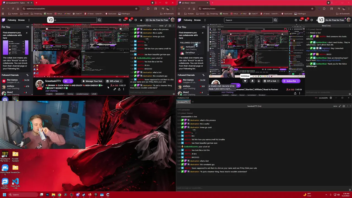Viewport: 352px width, 198px height.
Task: Dismiss collaborate tip in right Twitch sidebar
Action: tap(203, 33)
